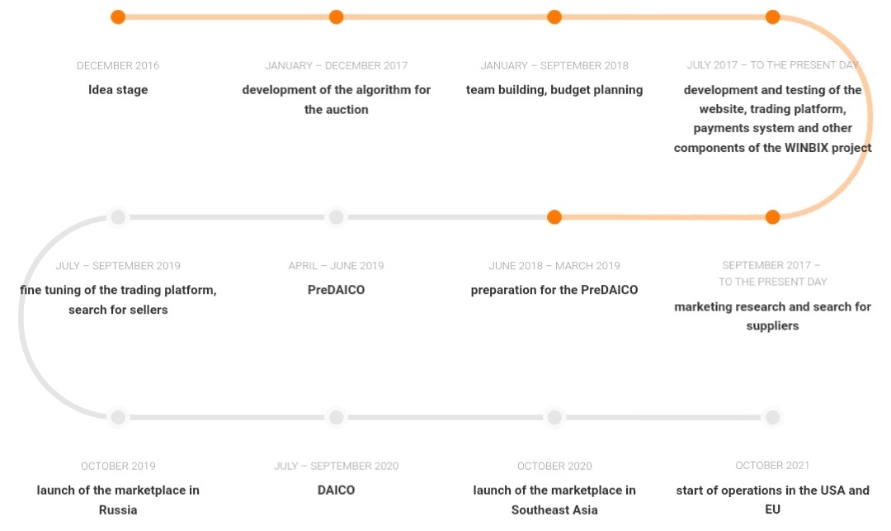Click 'marketing research and search for suppliers' text
891x531 pixels.
[773, 316]
